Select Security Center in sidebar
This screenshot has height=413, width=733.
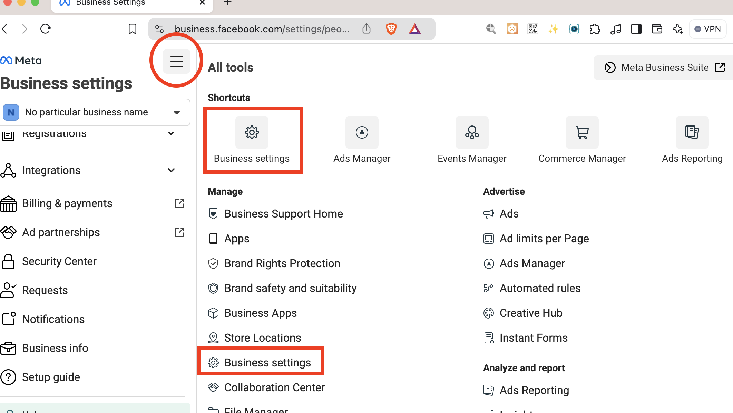pyautogui.click(x=59, y=261)
